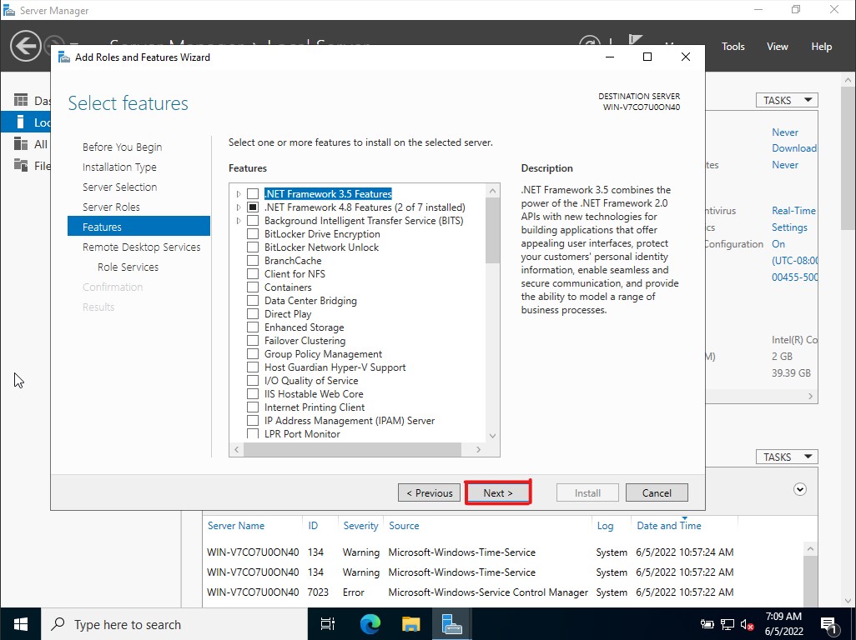Expand the .NET Framework 4.8 Features node

pyautogui.click(x=239, y=207)
